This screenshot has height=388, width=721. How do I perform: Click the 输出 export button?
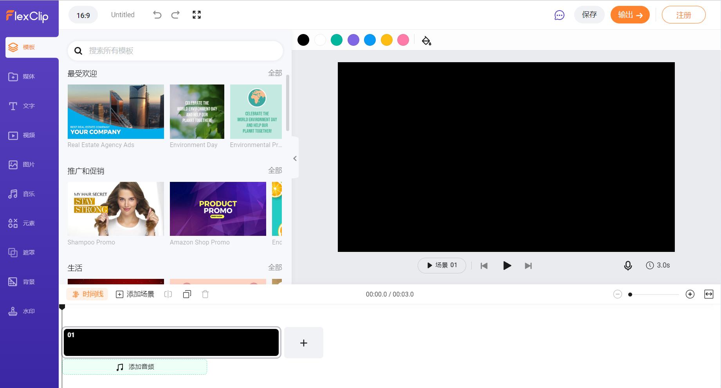[630, 15]
